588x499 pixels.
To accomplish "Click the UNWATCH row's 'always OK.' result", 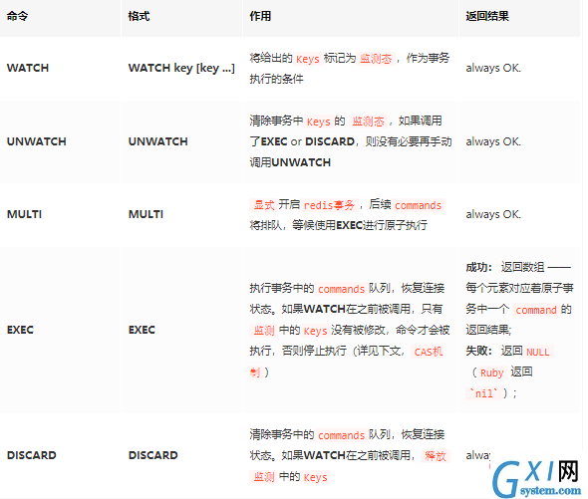I will click(493, 141).
